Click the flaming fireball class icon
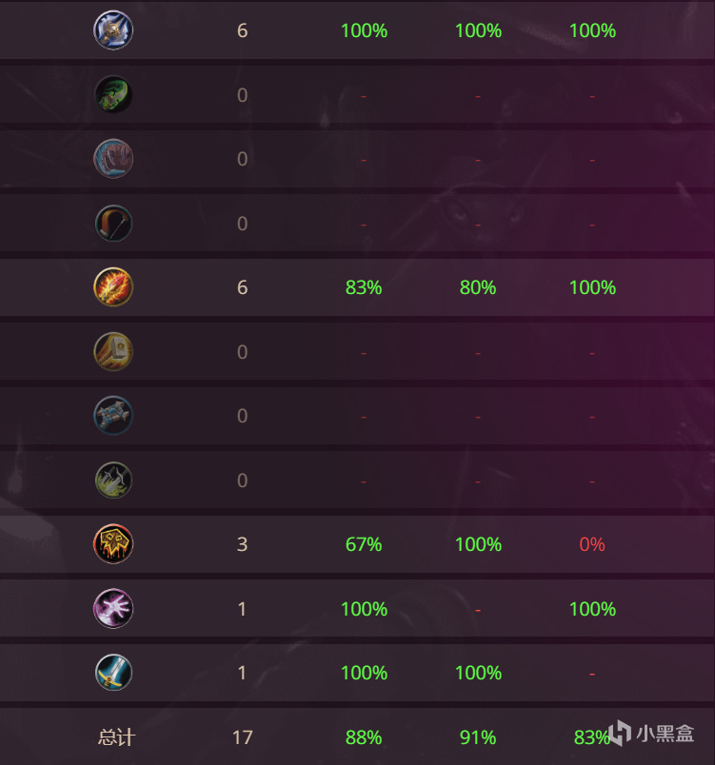This screenshot has height=765, width=715. click(x=113, y=287)
